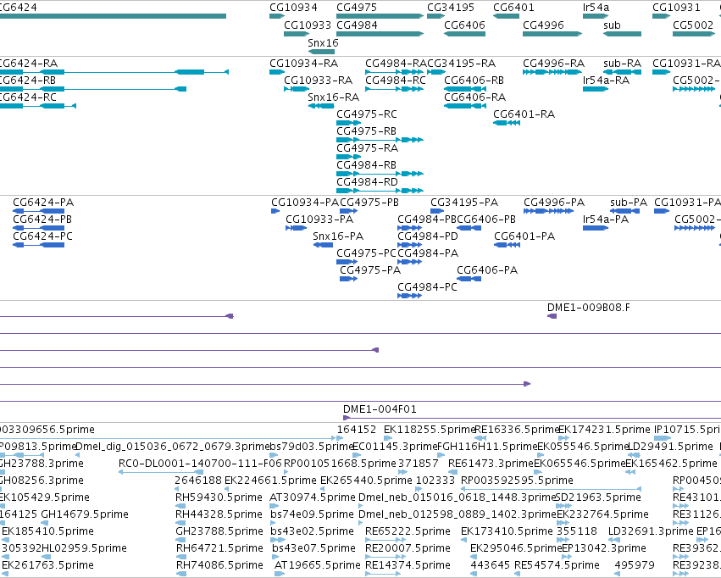
Task: Click the CG10933 gene label
Action: [308, 25]
